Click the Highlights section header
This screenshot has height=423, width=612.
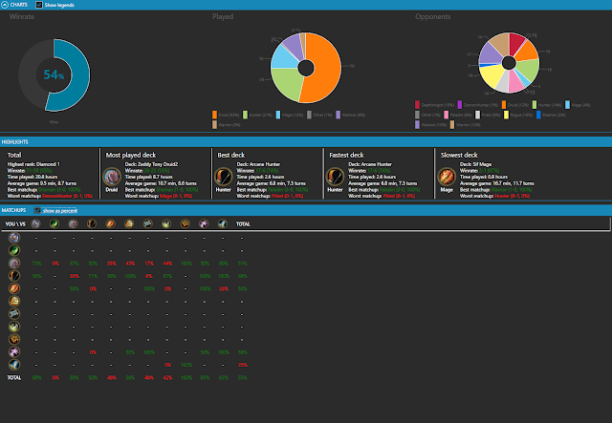15,142
